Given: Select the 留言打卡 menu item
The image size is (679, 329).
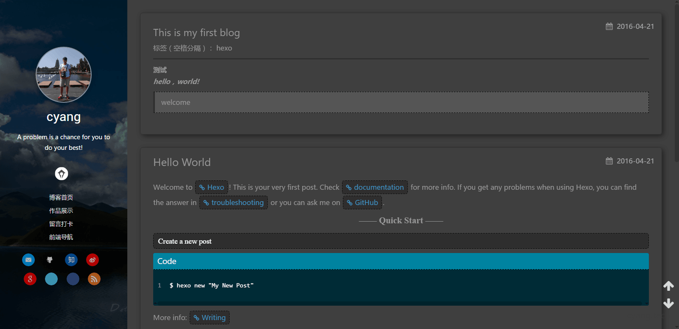Looking at the screenshot, I should pos(61,224).
